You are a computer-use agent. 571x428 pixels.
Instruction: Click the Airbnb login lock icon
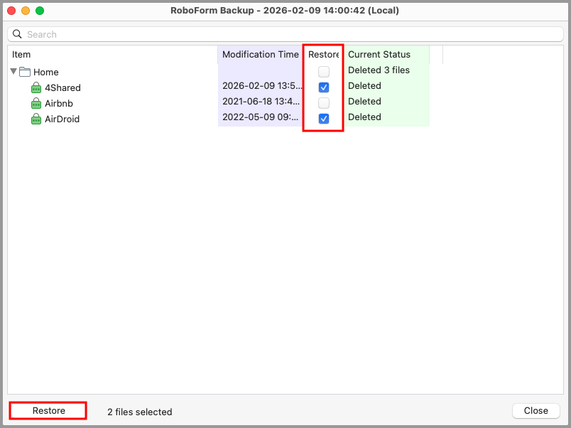point(36,104)
